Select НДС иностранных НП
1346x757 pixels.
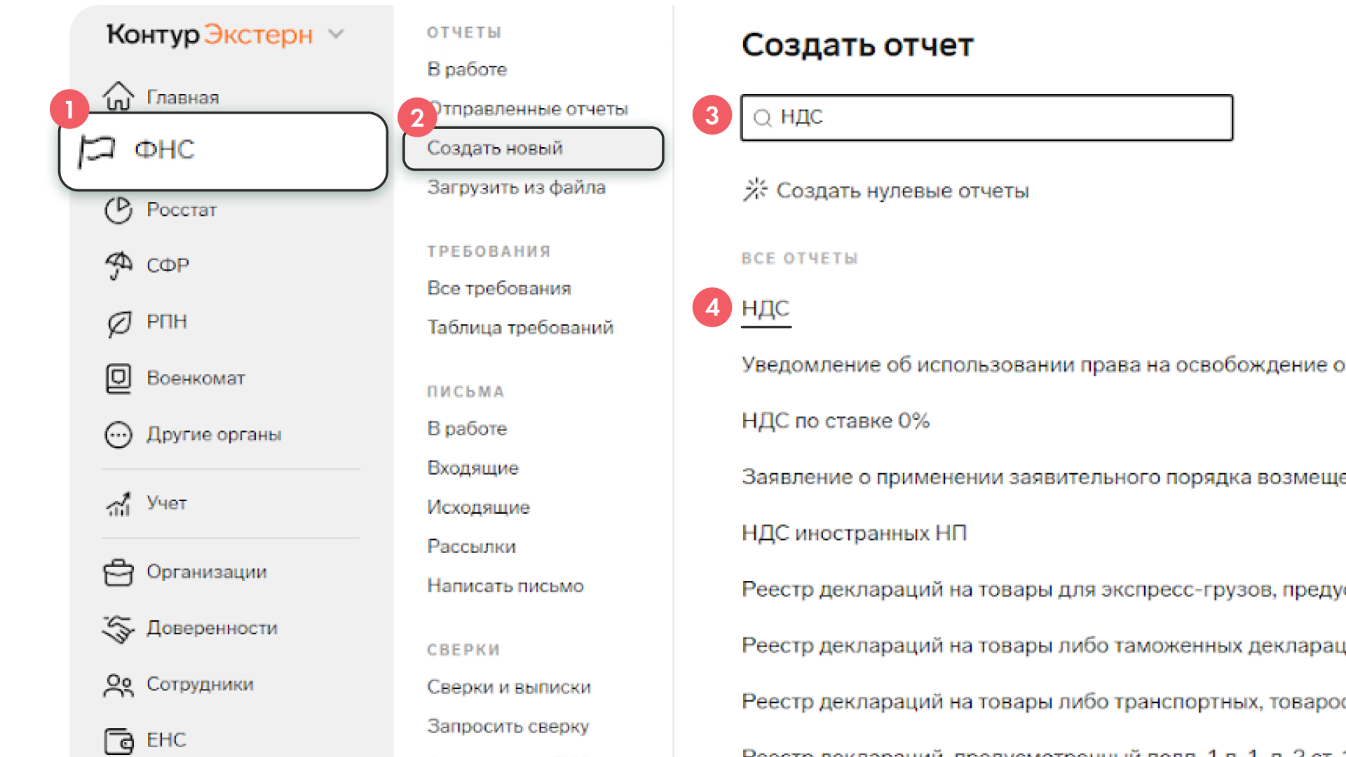click(854, 533)
